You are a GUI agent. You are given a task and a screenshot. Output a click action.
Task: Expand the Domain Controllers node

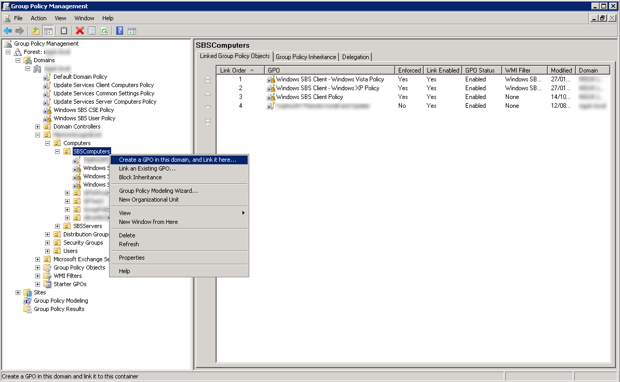[37, 126]
